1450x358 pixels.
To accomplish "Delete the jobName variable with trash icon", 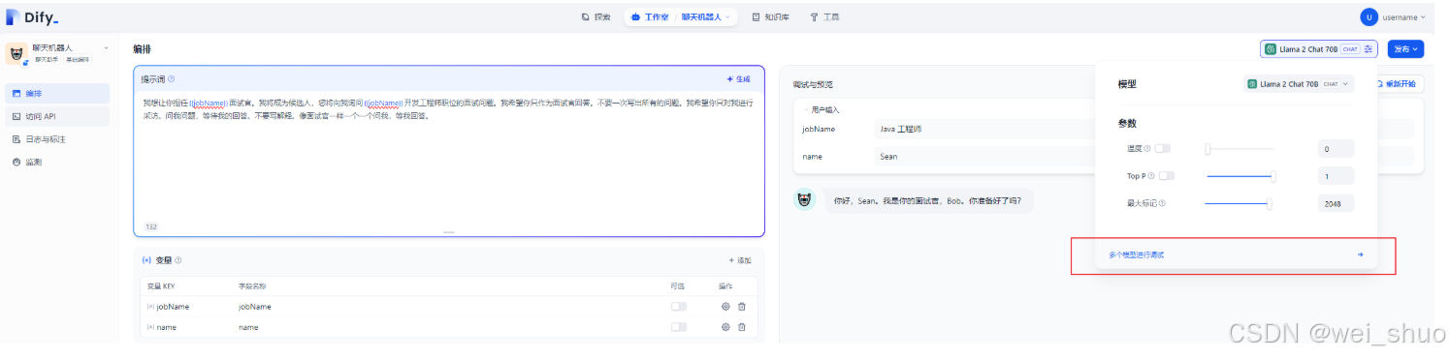I will pyautogui.click(x=742, y=307).
